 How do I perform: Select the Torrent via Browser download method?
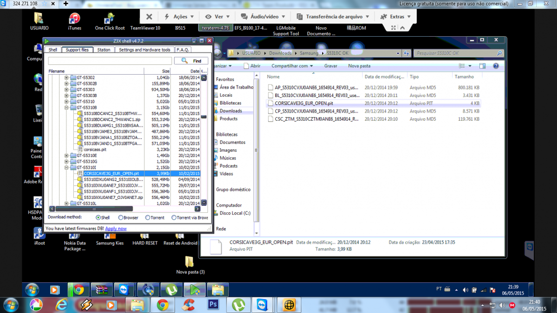(174, 217)
